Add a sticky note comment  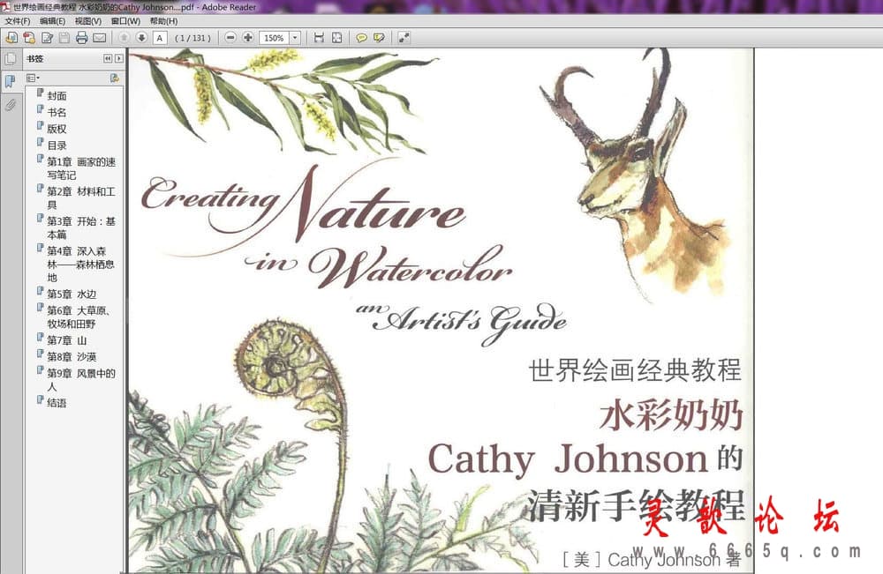(361, 38)
